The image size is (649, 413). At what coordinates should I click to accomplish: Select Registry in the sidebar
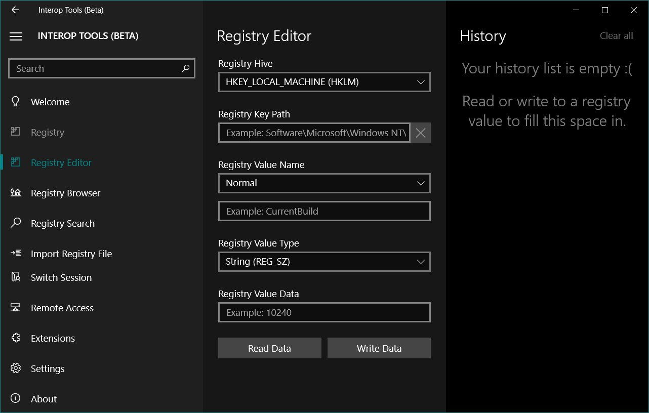point(101,132)
